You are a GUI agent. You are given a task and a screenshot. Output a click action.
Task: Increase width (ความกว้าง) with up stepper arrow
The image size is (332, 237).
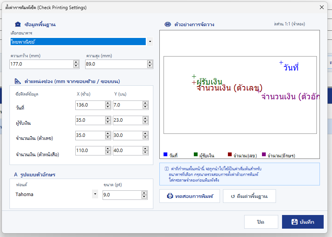click(x=76, y=62)
